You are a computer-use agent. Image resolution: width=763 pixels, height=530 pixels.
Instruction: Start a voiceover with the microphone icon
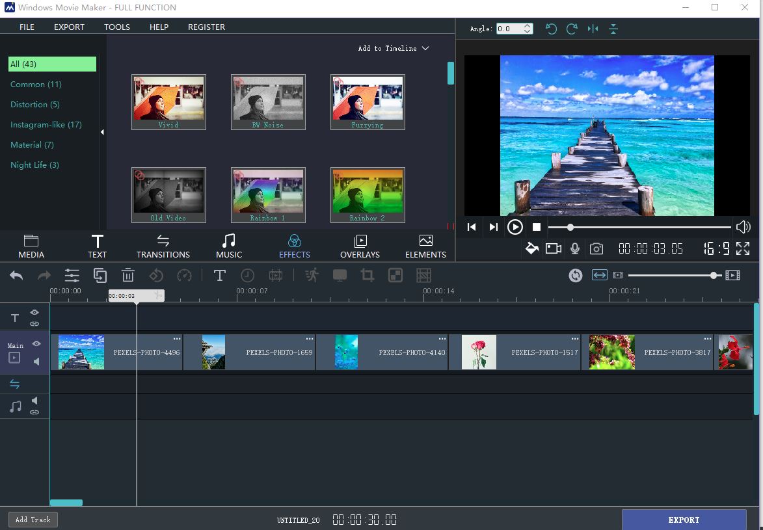575,248
